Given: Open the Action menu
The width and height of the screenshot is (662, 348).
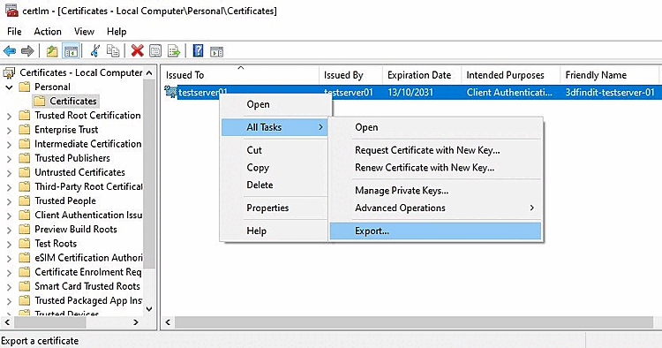Looking at the screenshot, I should 48,32.
